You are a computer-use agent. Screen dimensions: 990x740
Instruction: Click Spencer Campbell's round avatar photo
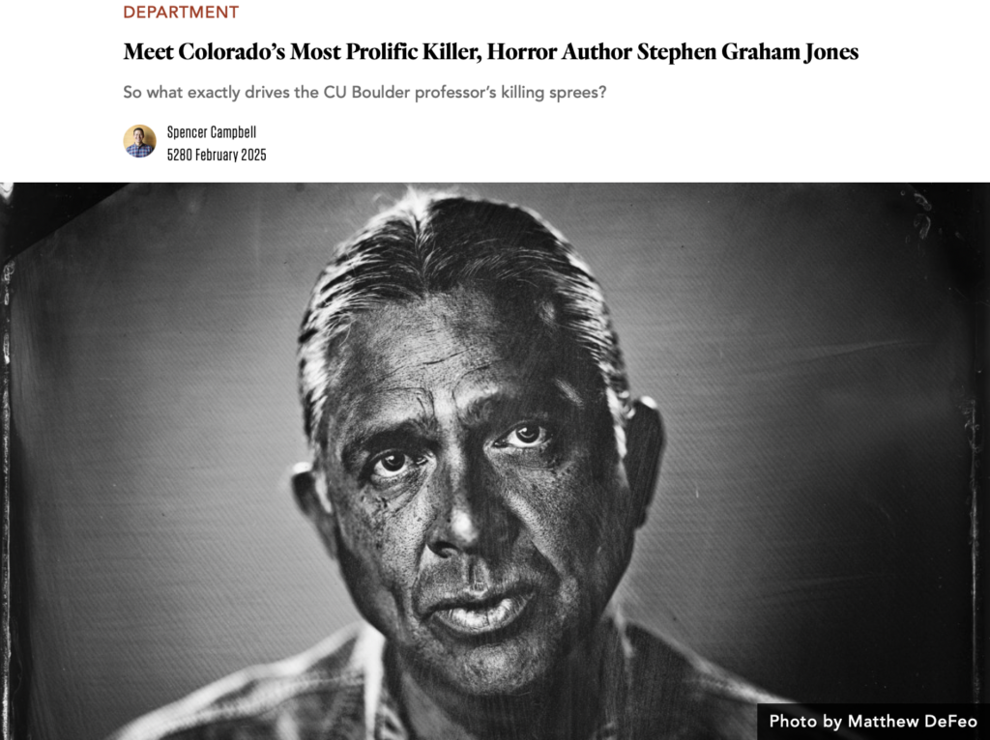pyautogui.click(x=139, y=141)
